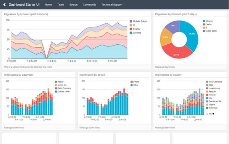Viewport: 229px width, 144px height.
Task: Open the Source nav link
Action: (73, 5)
